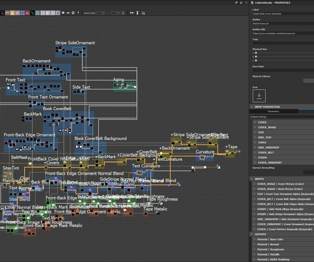
Task: Click the Tags input field
Action: 283,43
